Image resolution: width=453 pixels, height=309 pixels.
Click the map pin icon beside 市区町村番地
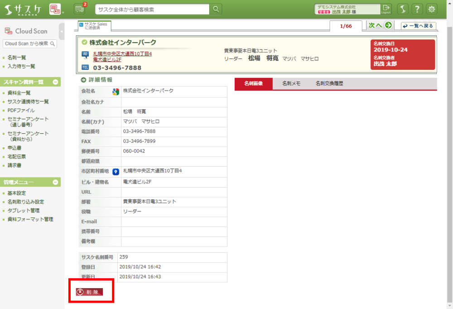point(116,172)
